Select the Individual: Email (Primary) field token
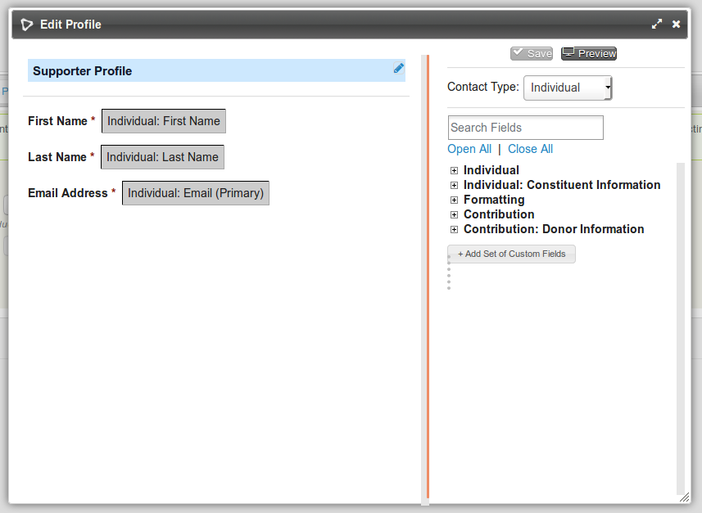Viewport: 702px width, 513px height. pos(195,192)
